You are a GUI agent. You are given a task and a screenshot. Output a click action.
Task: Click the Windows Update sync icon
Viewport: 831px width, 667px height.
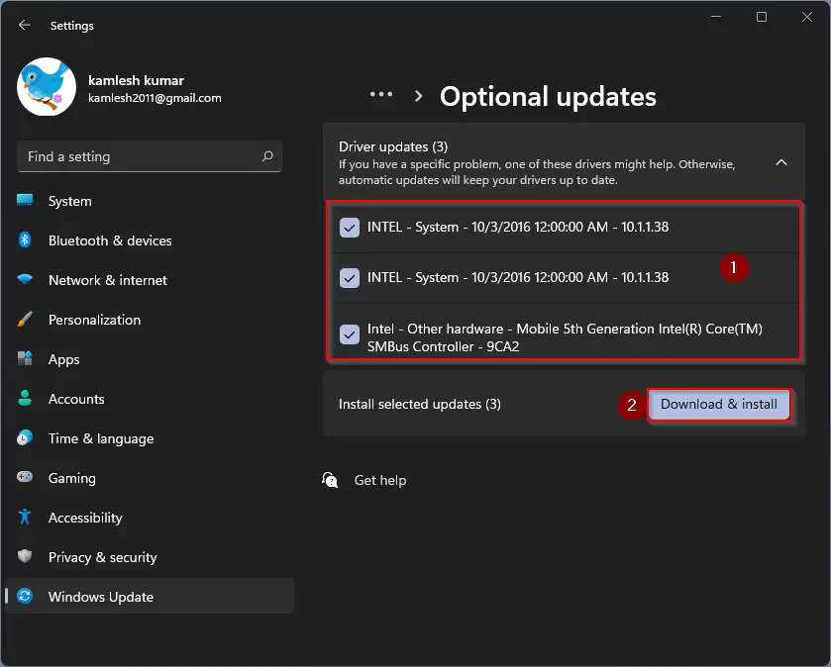coord(25,596)
